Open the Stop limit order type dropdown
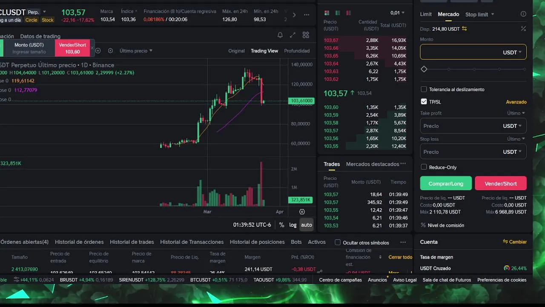The width and height of the screenshot is (545, 307). tap(479, 14)
